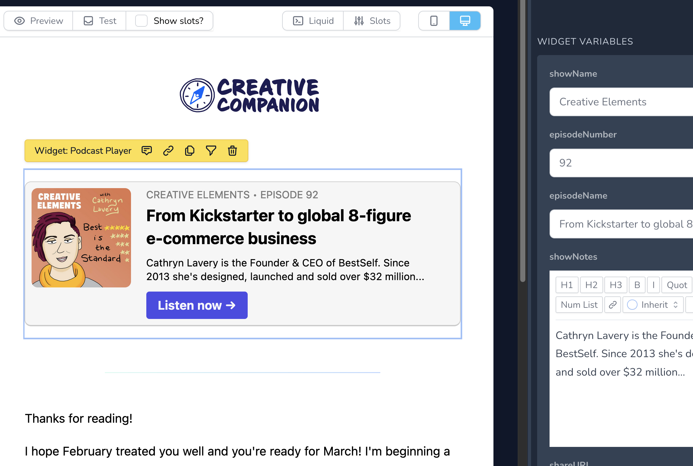This screenshot has height=466, width=693.
Task: Duplicate the Podcast Player widget
Action: pos(190,151)
